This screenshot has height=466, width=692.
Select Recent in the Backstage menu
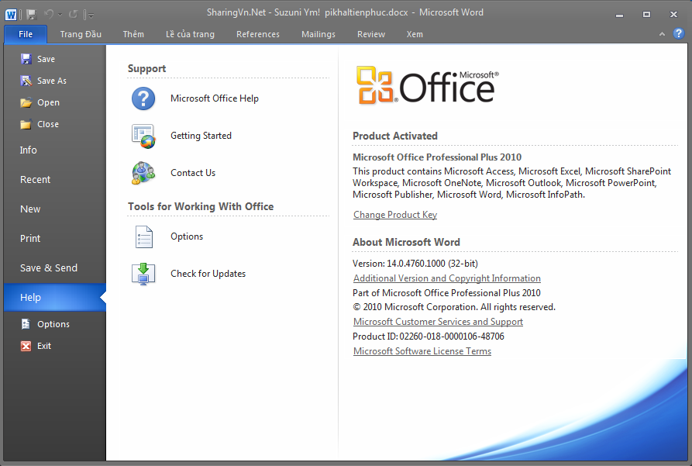(55, 180)
